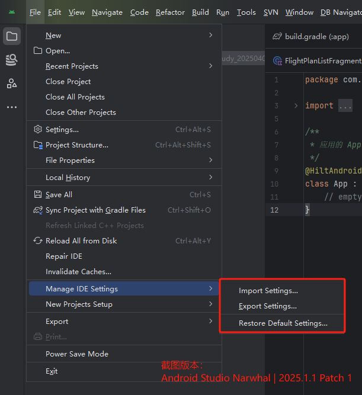Click the Gradle elephant sync icon
The width and height of the screenshot is (362, 395).
pos(38,210)
